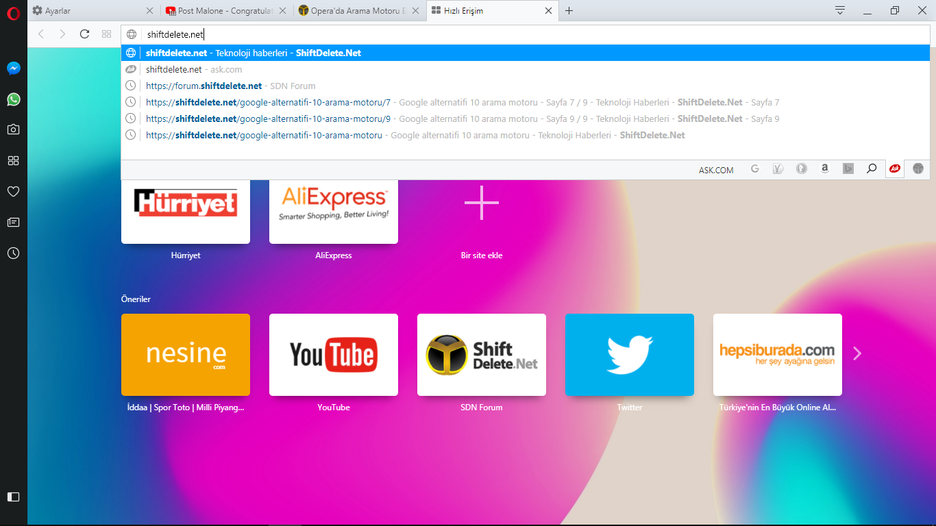936x526 pixels.
Task: Search with the DuckDuckGo icon
Action: (802, 168)
